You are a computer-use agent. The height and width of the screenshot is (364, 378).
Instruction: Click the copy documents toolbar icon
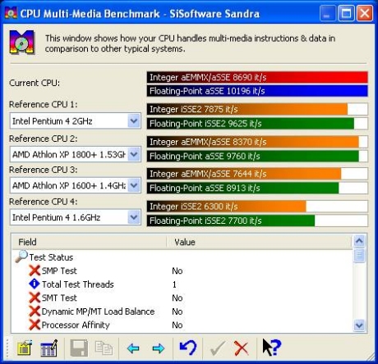pos(104,348)
